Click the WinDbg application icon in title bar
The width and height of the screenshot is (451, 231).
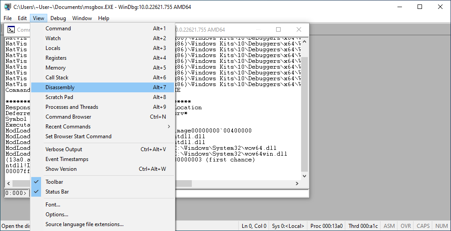tap(7, 7)
